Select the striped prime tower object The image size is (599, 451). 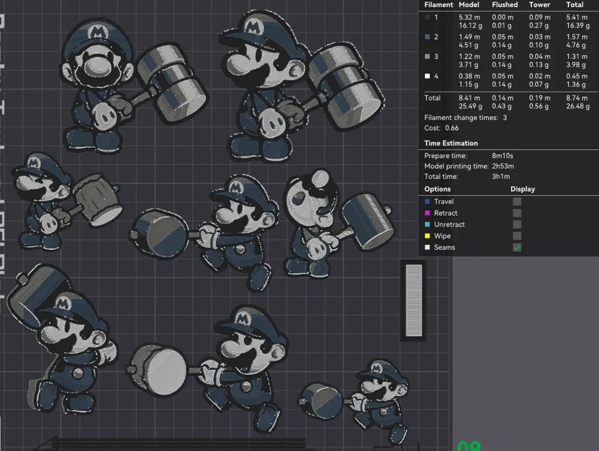(x=413, y=301)
